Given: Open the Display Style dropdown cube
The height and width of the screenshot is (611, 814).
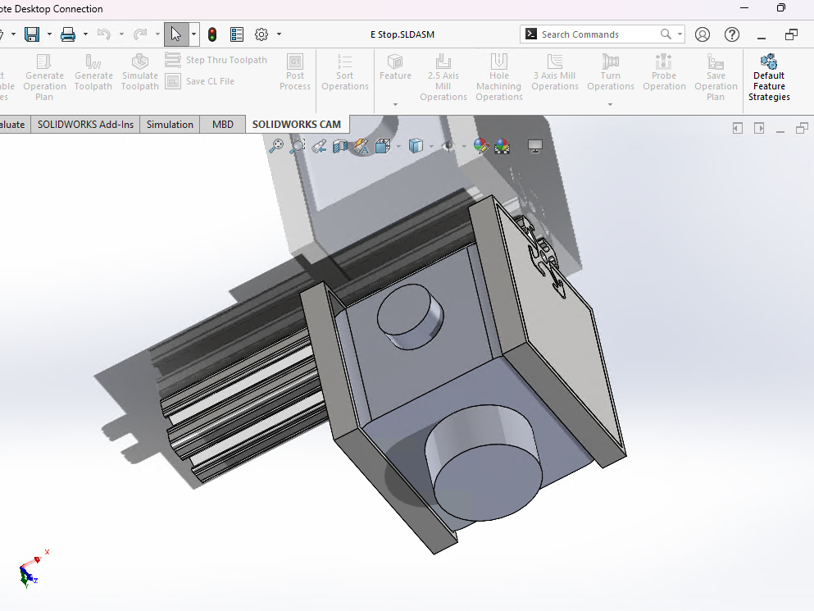Looking at the screenshot, I should 416,146.
